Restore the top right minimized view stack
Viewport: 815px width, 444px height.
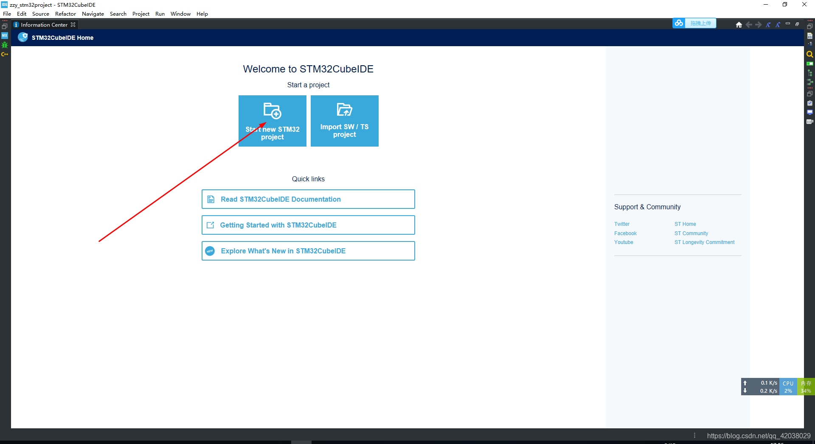point(810,26)
